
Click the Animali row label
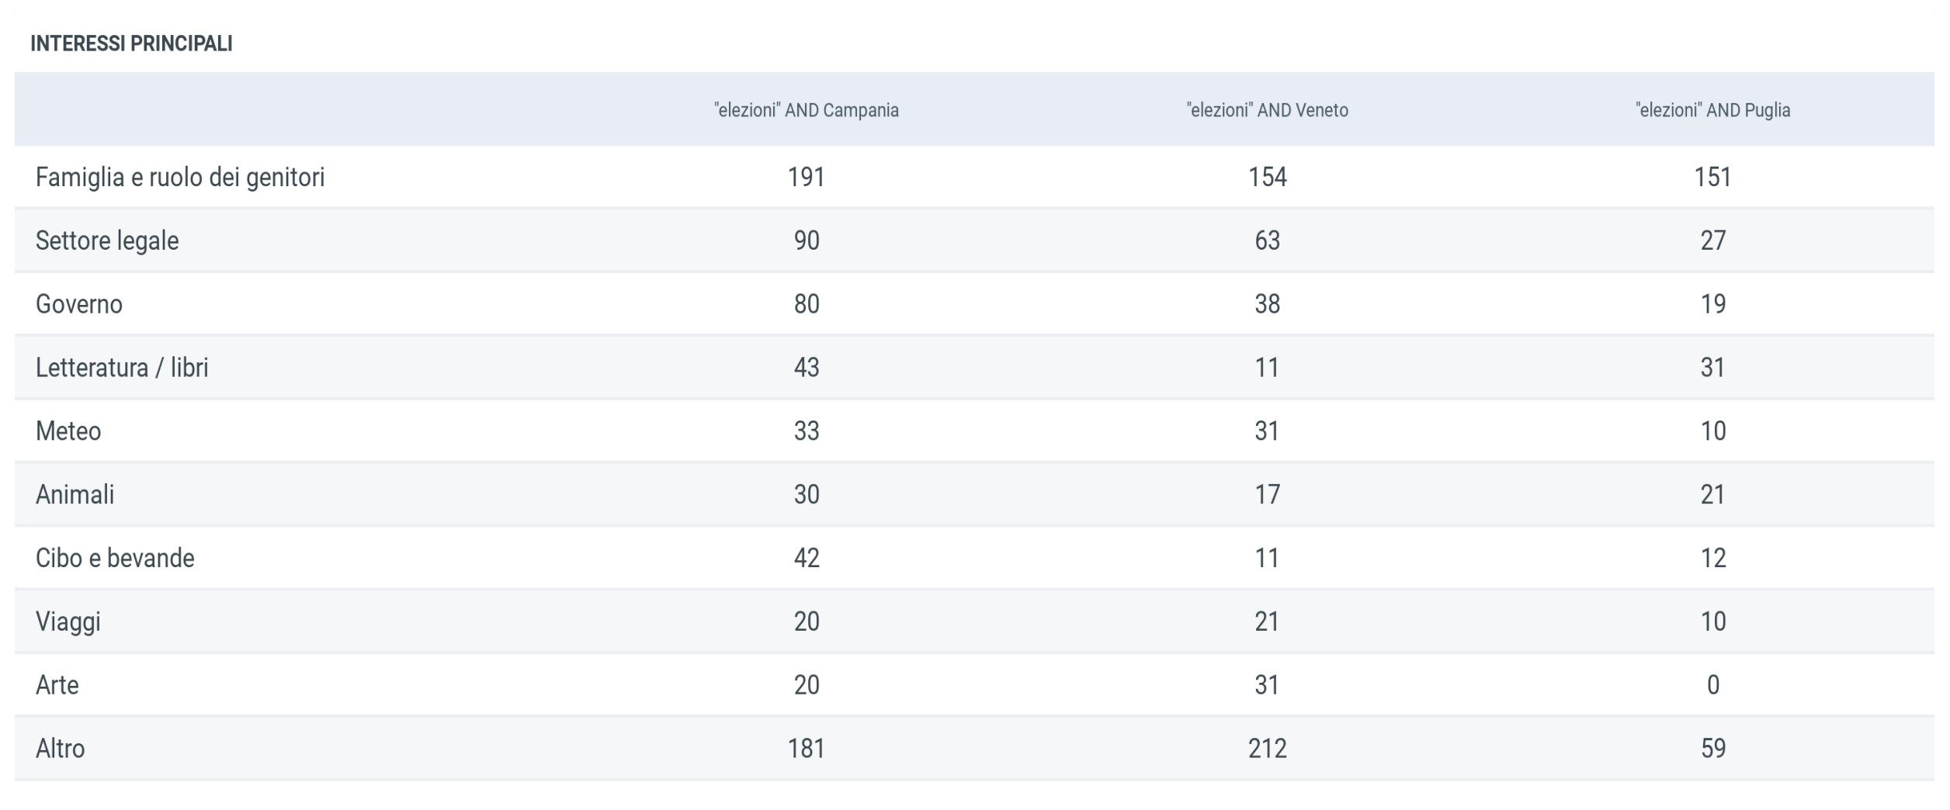point(75,494)
